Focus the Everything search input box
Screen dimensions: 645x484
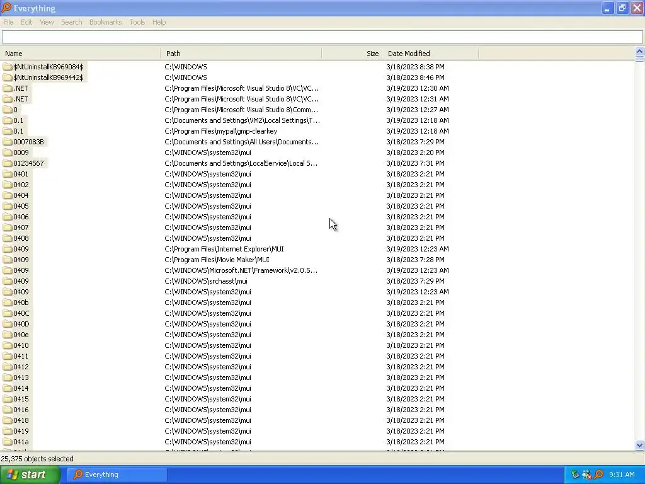[322, 37]
